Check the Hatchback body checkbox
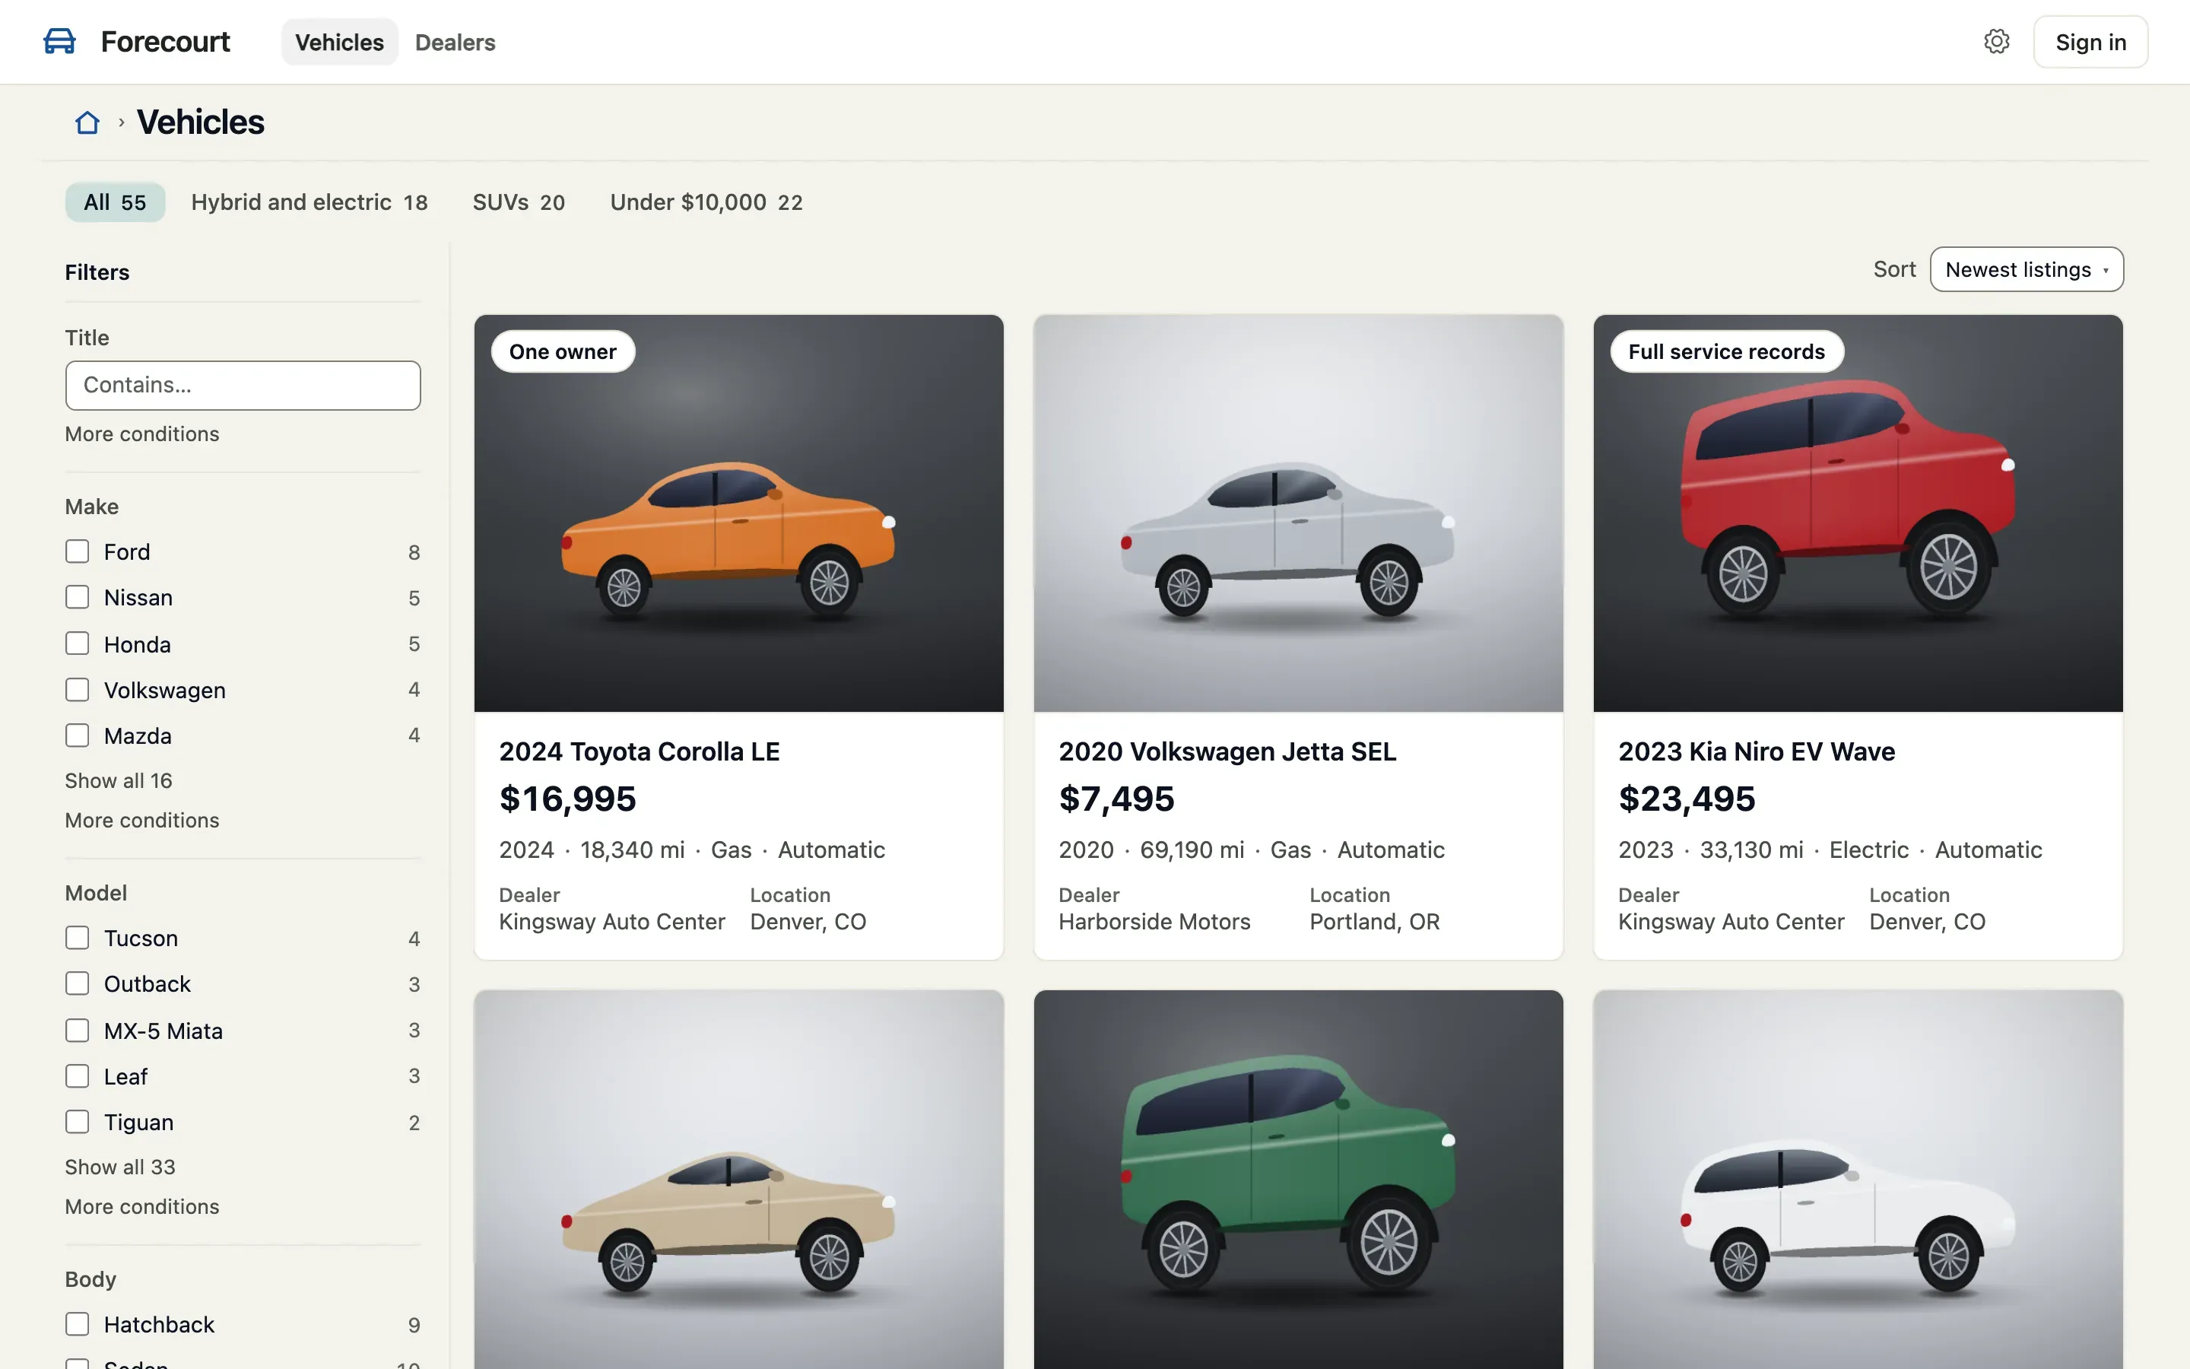2190x1369 pixels. click(x=77, y=1325)
